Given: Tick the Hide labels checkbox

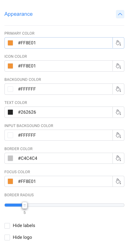Looking at the screenshot, I should click(7, 226).
